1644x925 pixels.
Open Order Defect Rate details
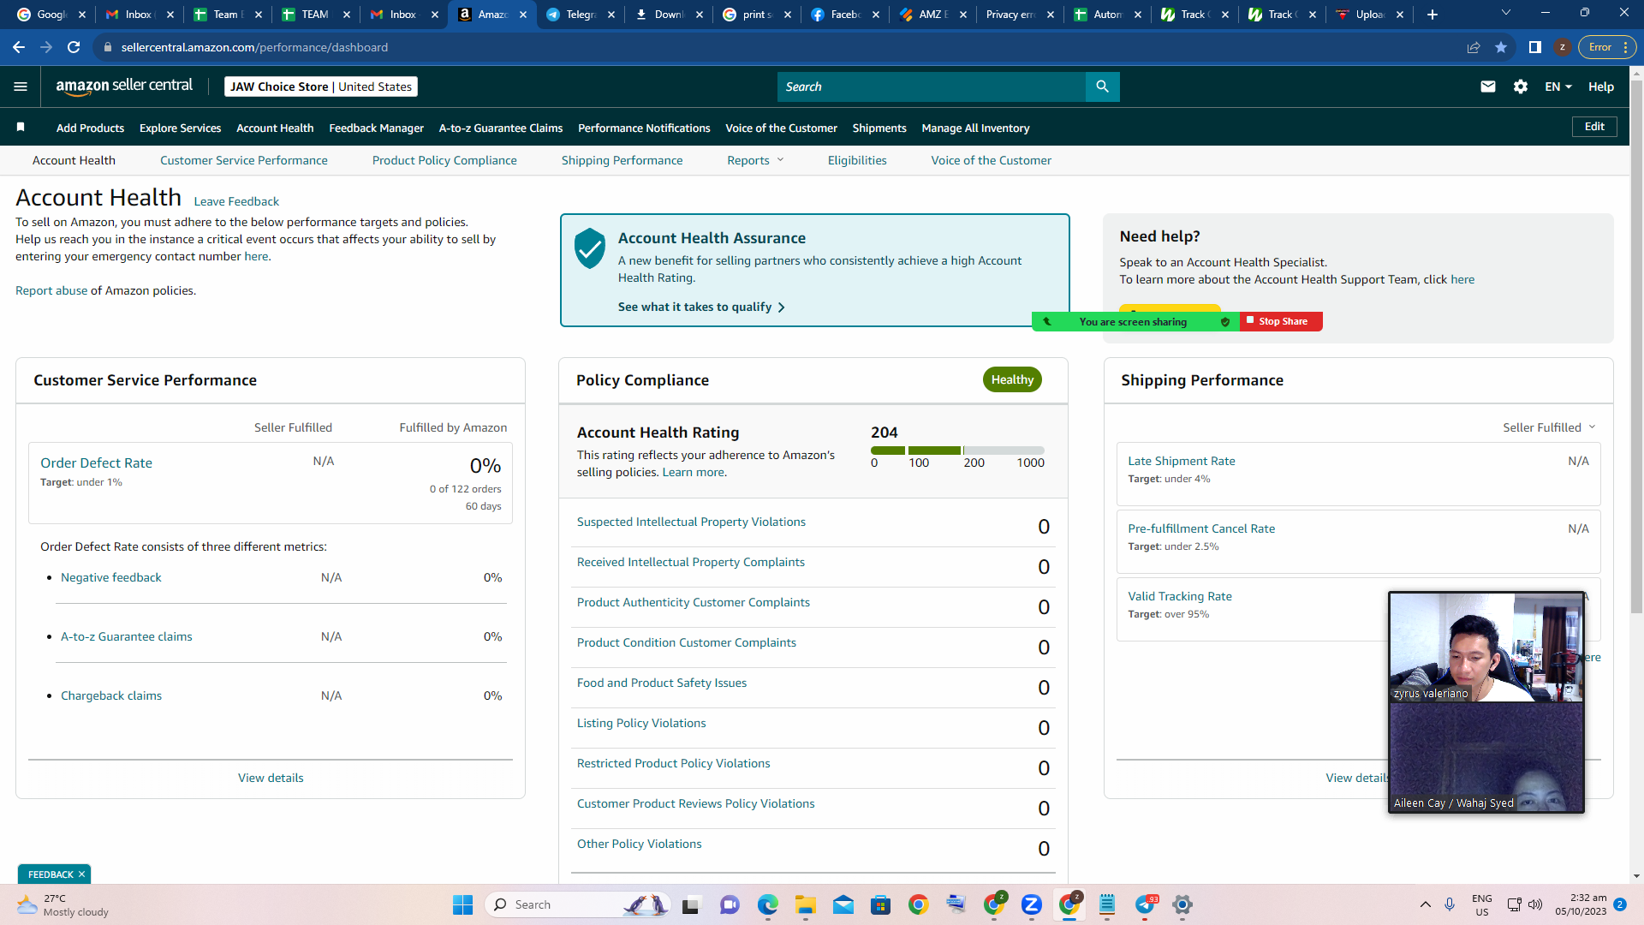coord(96,462)
